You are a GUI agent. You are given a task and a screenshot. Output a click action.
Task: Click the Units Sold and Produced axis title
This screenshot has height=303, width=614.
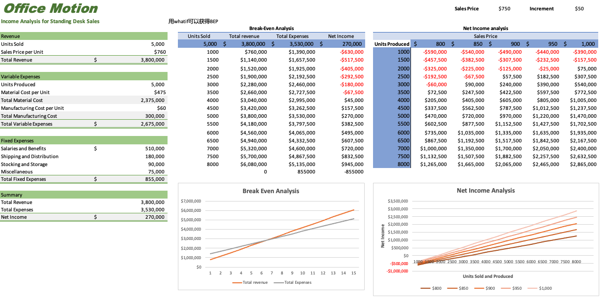pyautogui.click(x=487, y=276)
